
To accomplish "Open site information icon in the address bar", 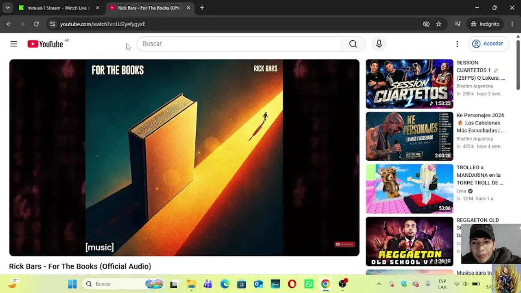I will coord(53,24).
